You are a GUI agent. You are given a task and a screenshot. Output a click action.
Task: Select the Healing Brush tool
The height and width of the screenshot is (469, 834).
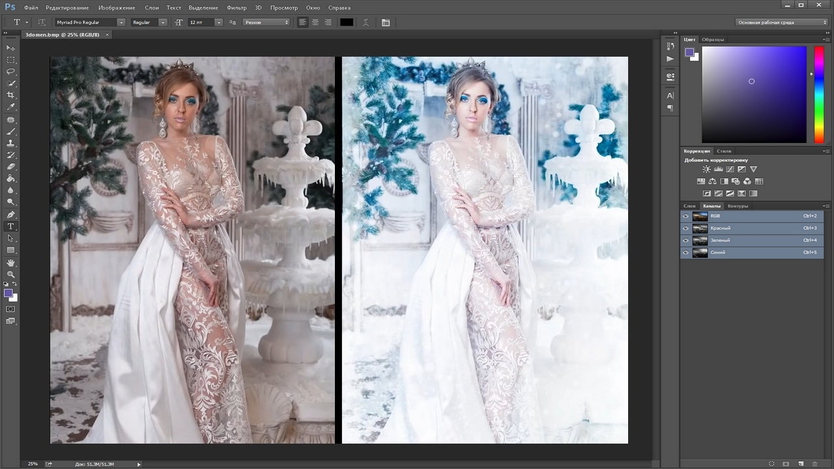pos(10,120)
